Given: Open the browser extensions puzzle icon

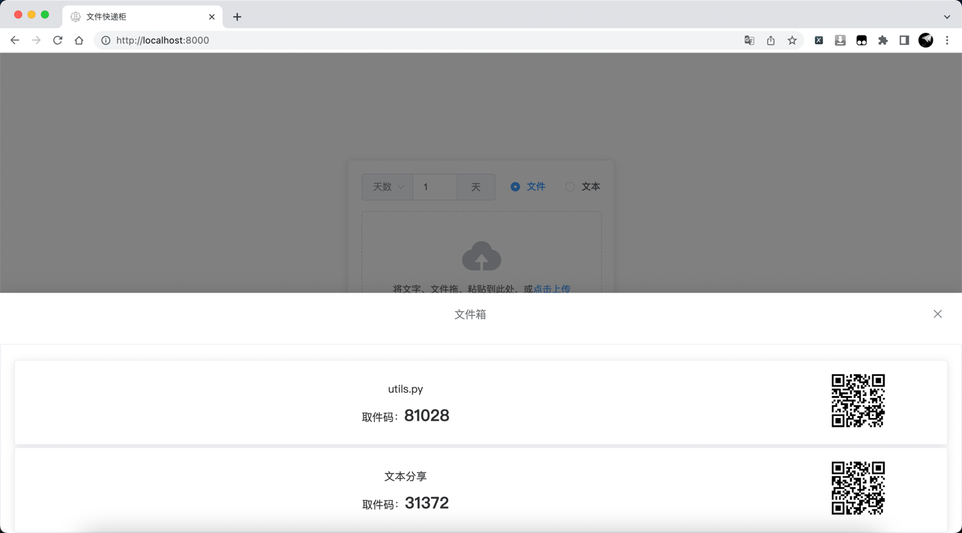Looking at the screenshot, I should point(883,40).
